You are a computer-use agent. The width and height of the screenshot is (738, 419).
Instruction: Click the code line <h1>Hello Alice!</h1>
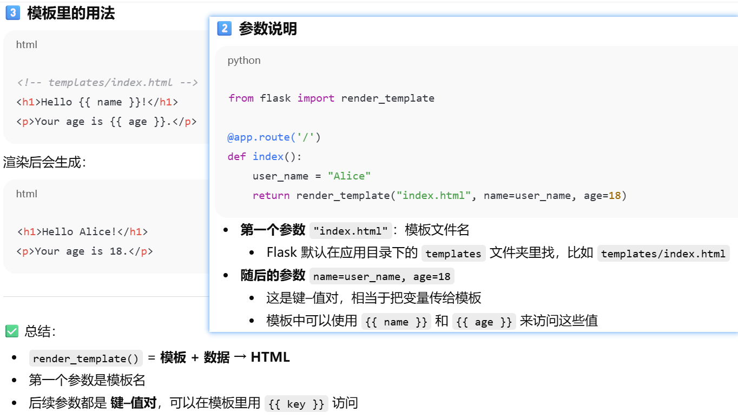point(82,231)
